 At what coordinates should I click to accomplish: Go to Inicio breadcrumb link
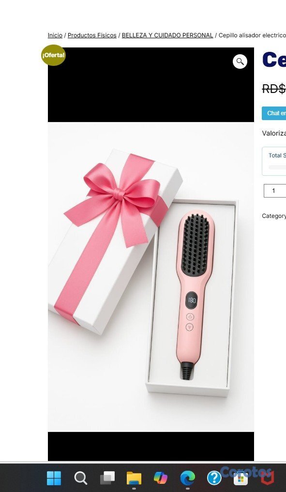pyautogui.click(x=55, y=35)
